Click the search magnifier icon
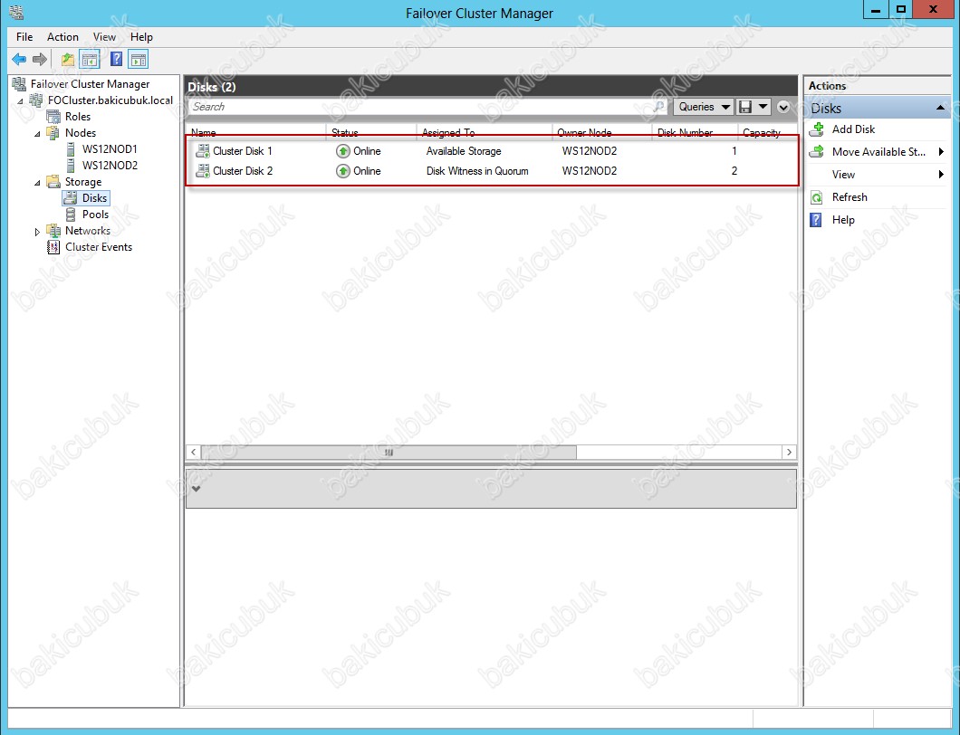The image size is (960, 735). tap(658, 107)
